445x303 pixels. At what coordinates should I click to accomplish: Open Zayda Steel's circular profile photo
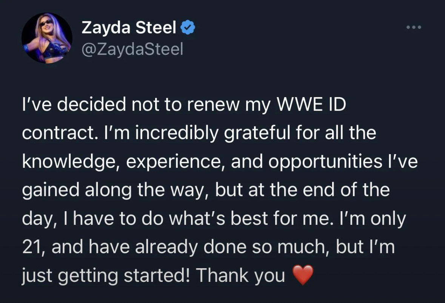pyautogui.click(x=47, y=38)
